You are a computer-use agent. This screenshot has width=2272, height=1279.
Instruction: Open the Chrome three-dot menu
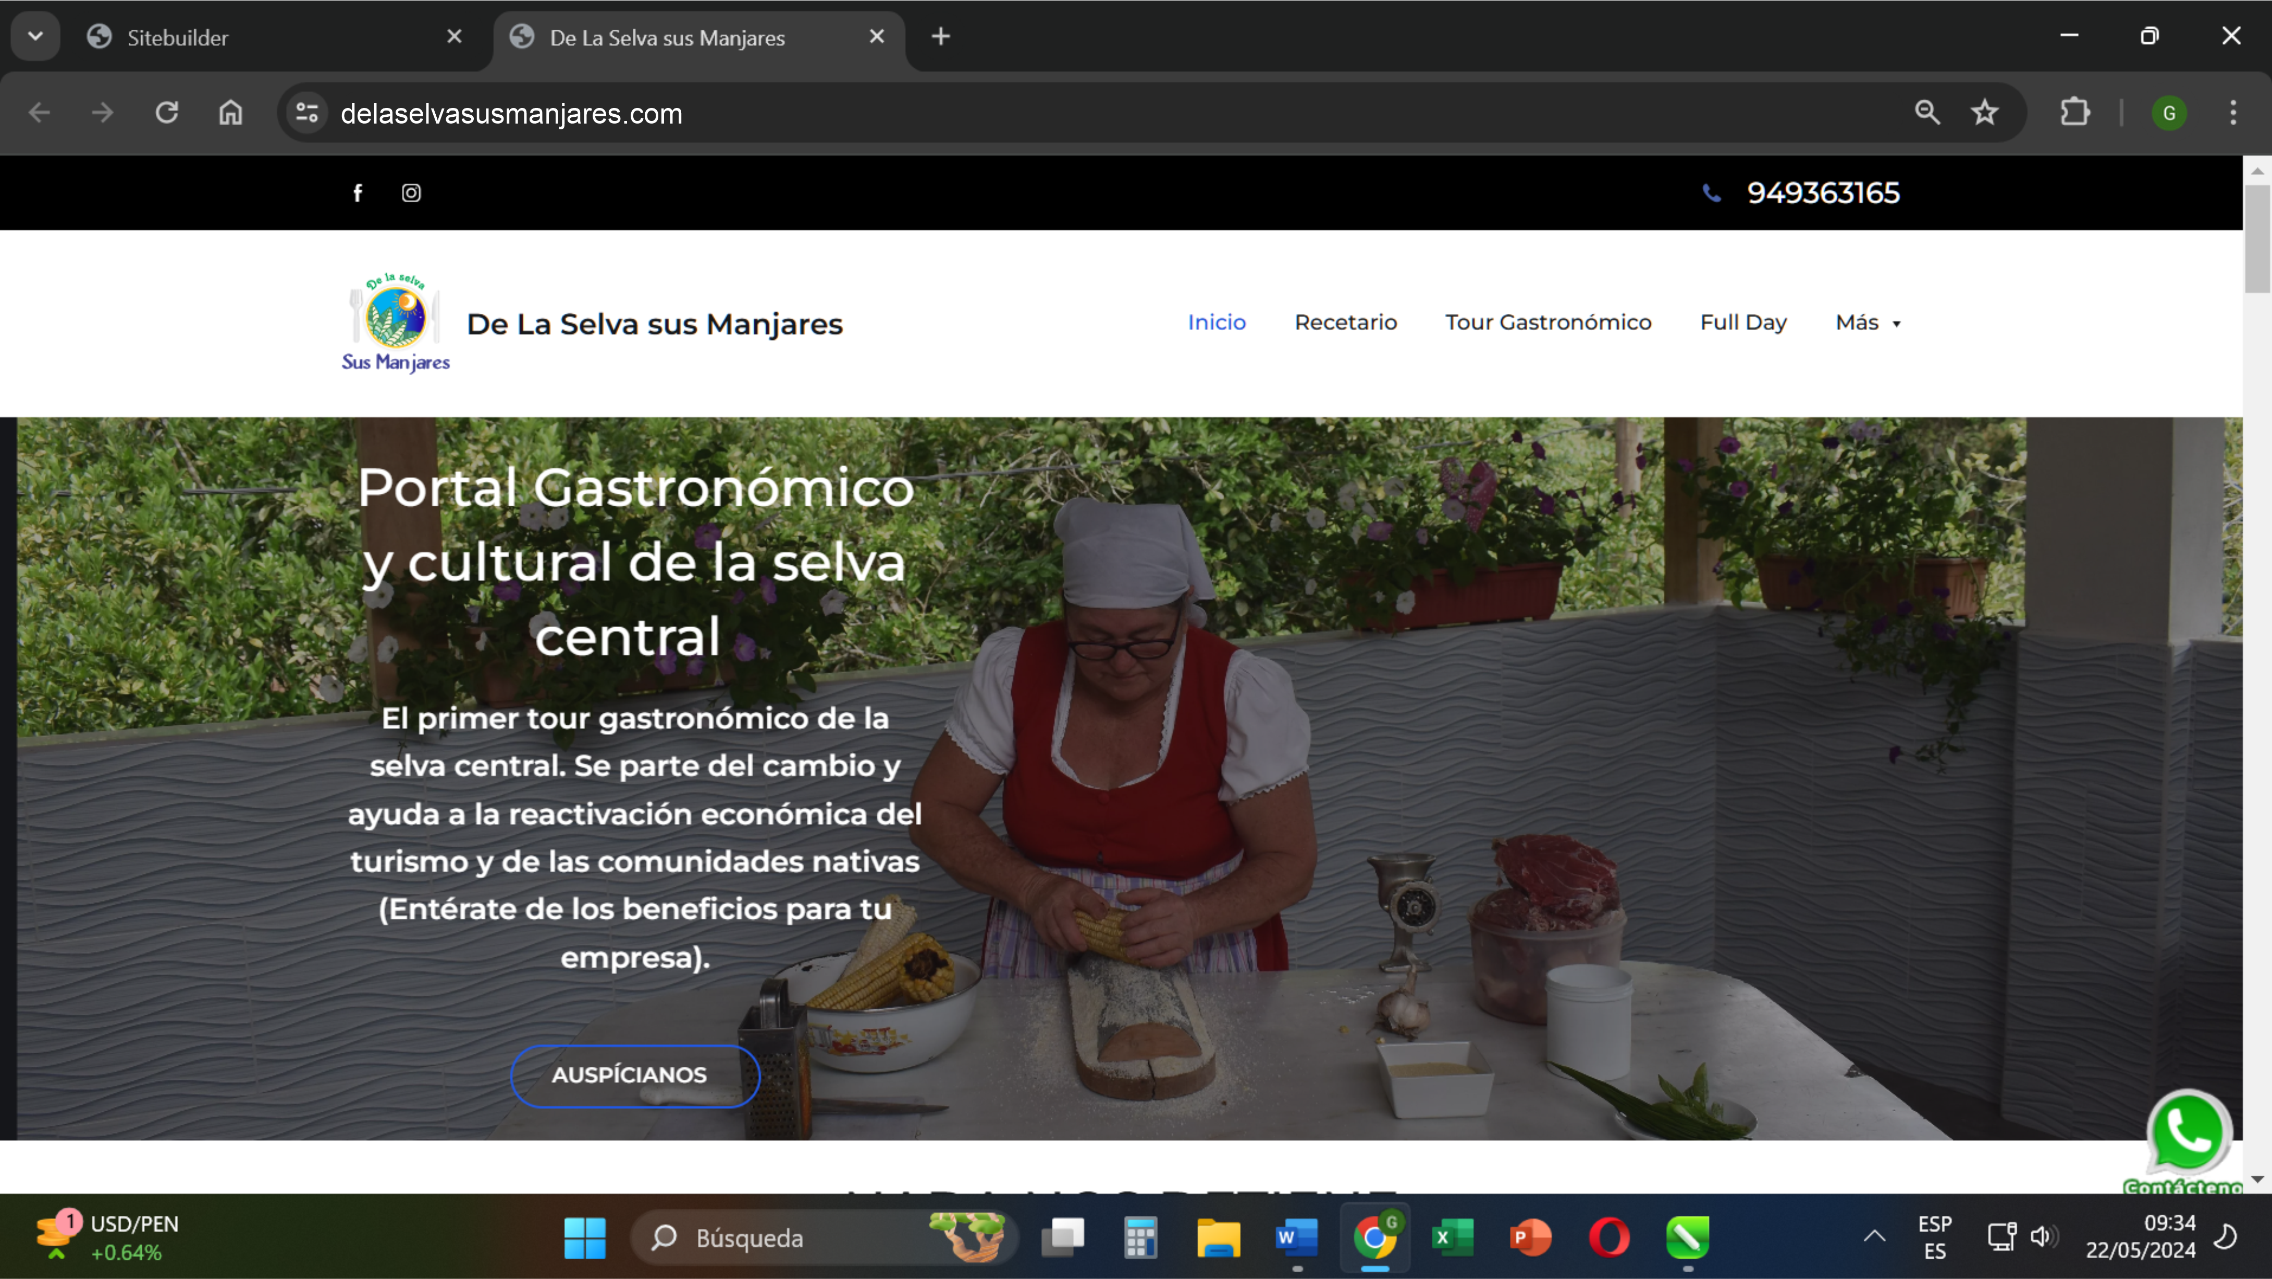click(x=2233, y=112)
